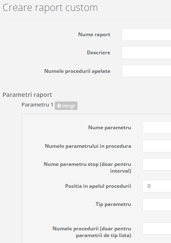
Task: Click the Nume parametru stop input field
Action: (x=157, y=164)
